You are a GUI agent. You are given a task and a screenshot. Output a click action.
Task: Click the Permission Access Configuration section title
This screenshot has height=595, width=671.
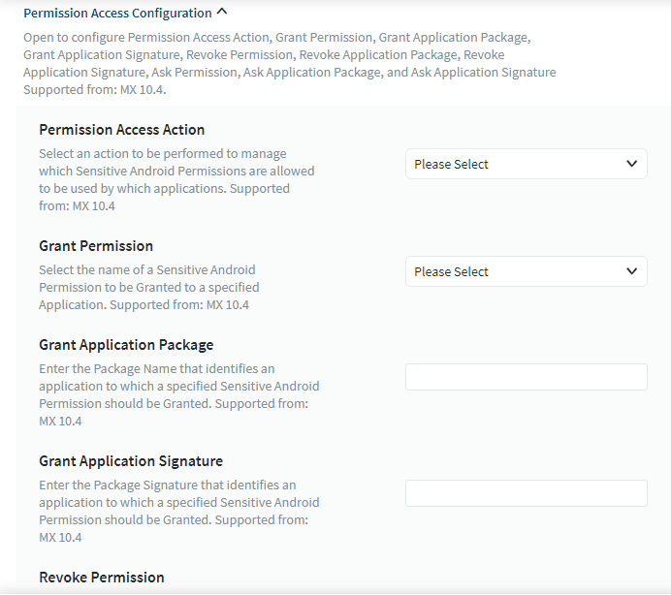[x=117, y=14]
